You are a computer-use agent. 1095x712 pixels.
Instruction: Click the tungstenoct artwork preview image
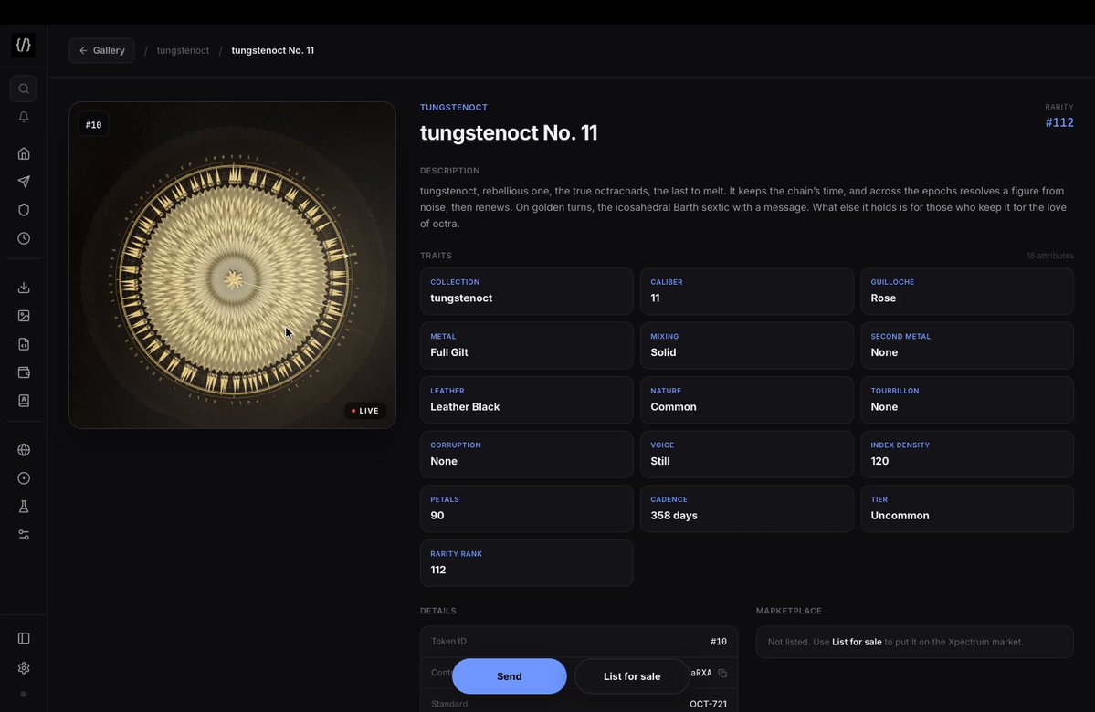point(233,266)
